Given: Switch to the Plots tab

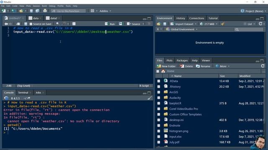Looking at the screenshot, I should click(169, 60).
